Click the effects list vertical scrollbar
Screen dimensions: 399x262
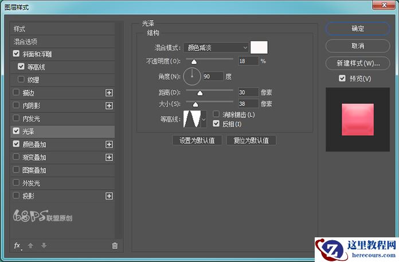tap(118, 130)
